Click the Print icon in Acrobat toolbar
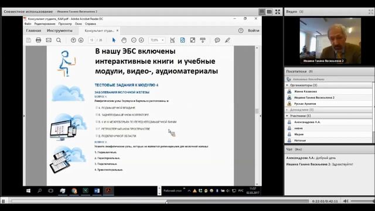 coord(38,40)
